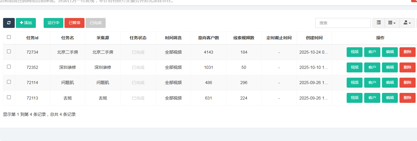
Task: Open 客户 for 去斑 task
Action: [x=372, y=98]
